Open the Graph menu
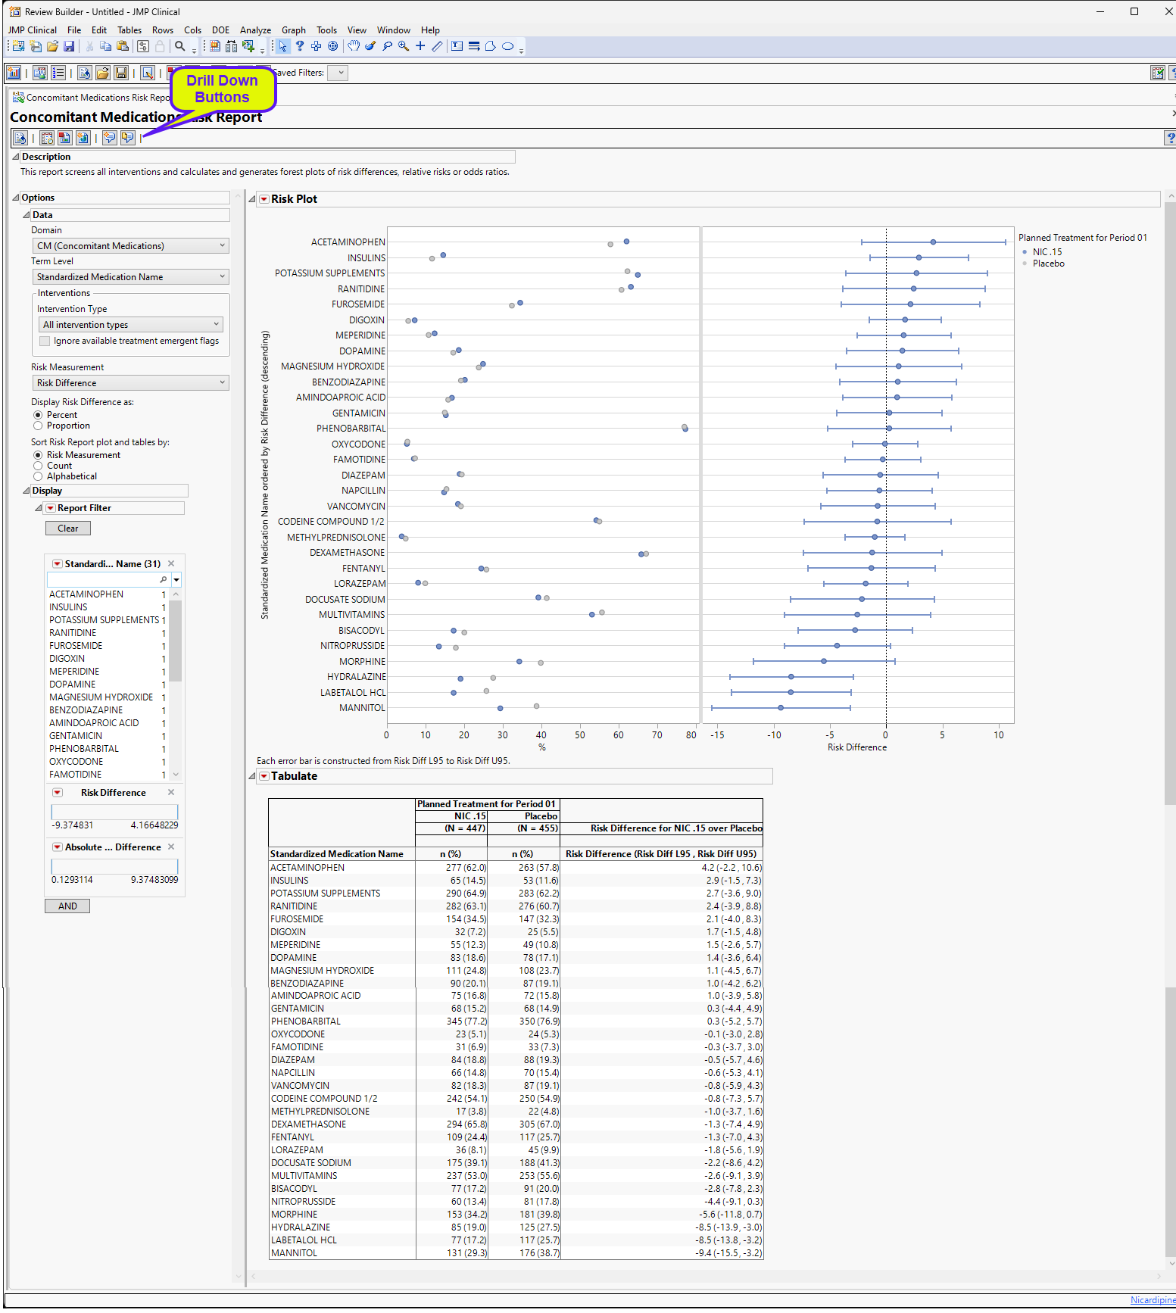The image size is (1176, 1313). [294, 30]
